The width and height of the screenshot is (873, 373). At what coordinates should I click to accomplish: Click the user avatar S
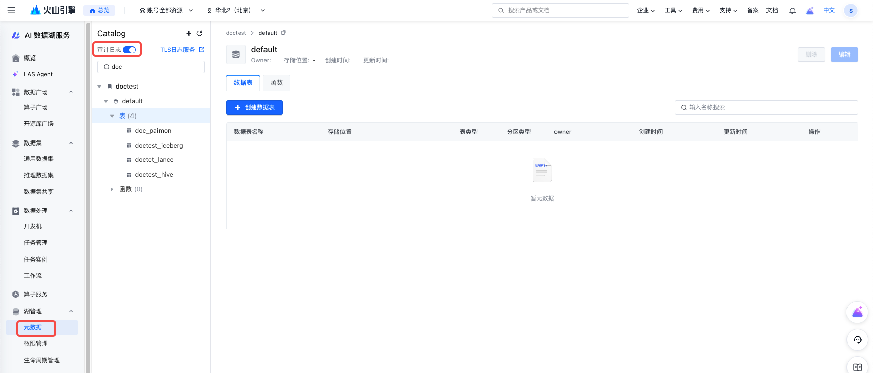pos(851,11)
